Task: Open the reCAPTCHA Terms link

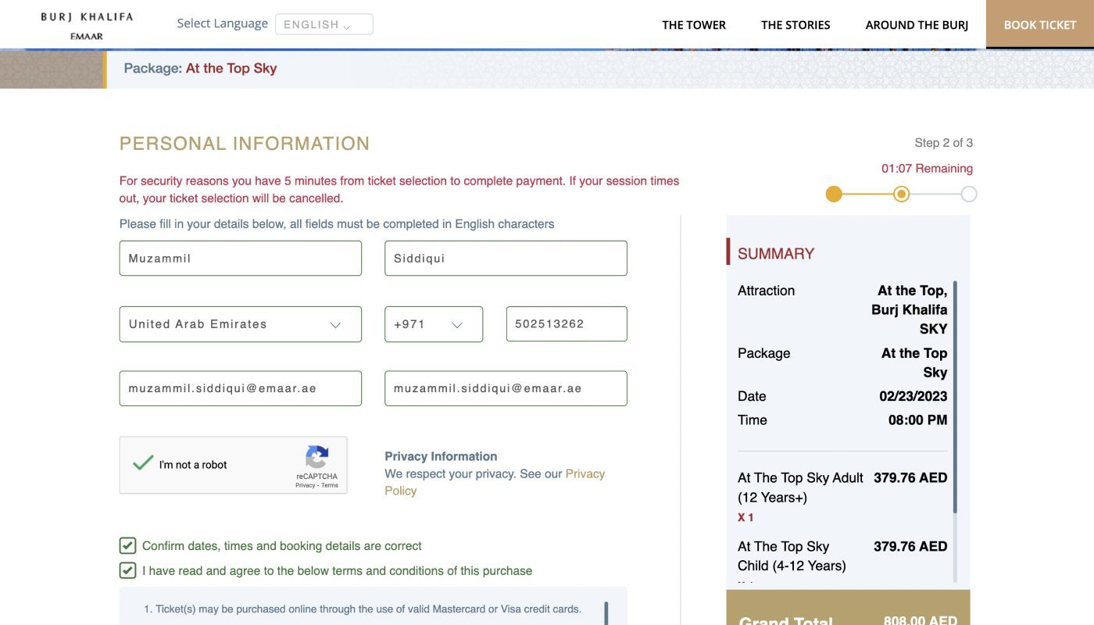Action: coord(330,485)
